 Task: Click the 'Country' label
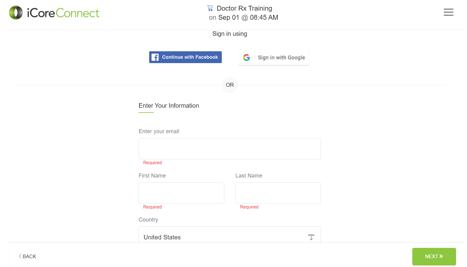[x=148, y=220]
